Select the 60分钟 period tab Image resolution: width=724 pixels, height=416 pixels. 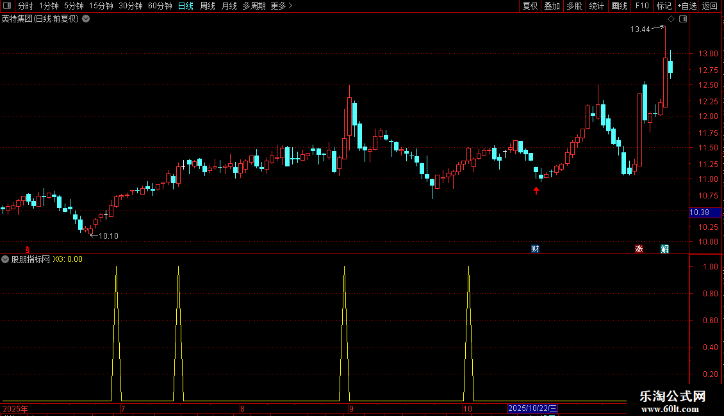tap(160, 6)
